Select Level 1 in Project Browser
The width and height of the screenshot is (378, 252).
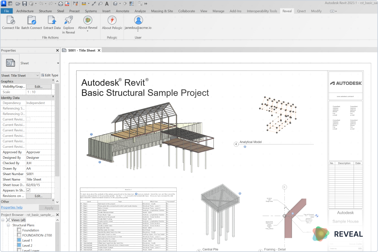tap(27, 240)
